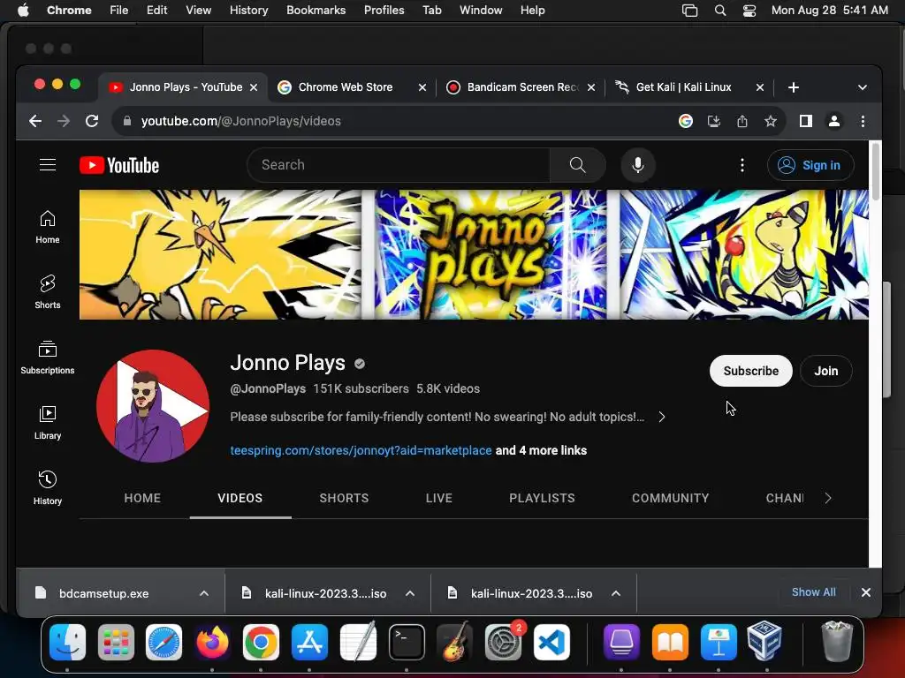Open a new tab with plus button
The image size is (905, 678).
pyautogui.click(x=794, y=87)
